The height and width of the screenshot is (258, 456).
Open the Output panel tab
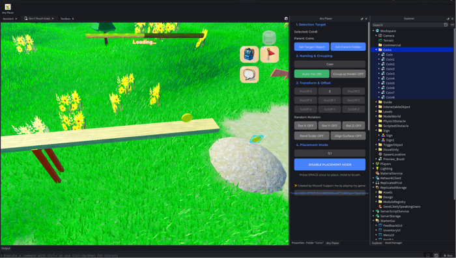pyautogui.click(x=6, y=248)
